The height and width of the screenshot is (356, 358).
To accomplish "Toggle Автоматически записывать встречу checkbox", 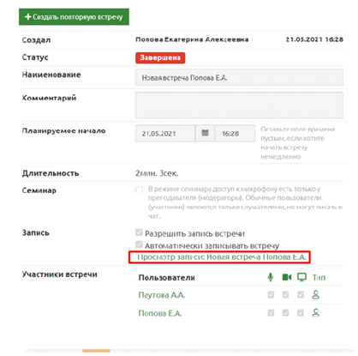I will point(139,244).
